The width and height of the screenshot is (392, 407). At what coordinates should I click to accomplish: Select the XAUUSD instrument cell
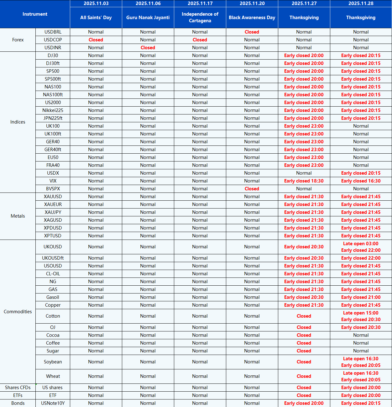coord(53,197)
